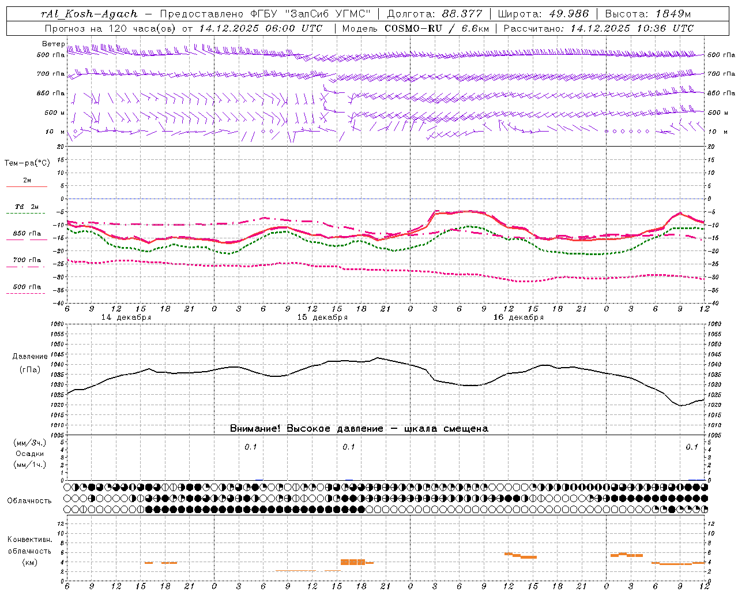Click the Рассчитано: 14.12.2025 10:36 UTC text
Viewport: 738px width, 591px height.
599,28
